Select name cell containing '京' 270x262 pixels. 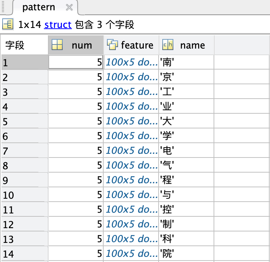pyautogui.click(x=186, y=77)
